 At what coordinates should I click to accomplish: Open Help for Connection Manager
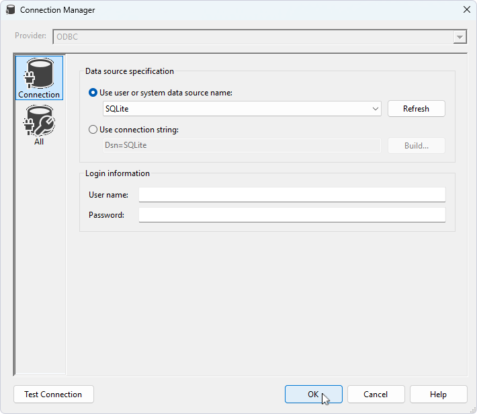click(438, 395)
